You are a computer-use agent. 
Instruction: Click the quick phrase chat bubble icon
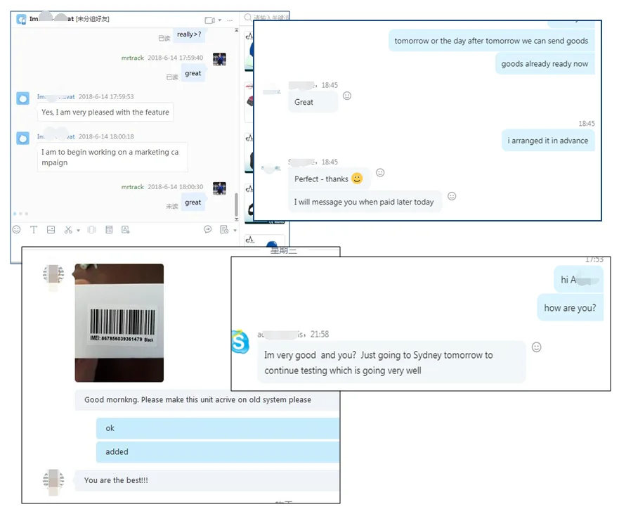(x=208, y=229)
